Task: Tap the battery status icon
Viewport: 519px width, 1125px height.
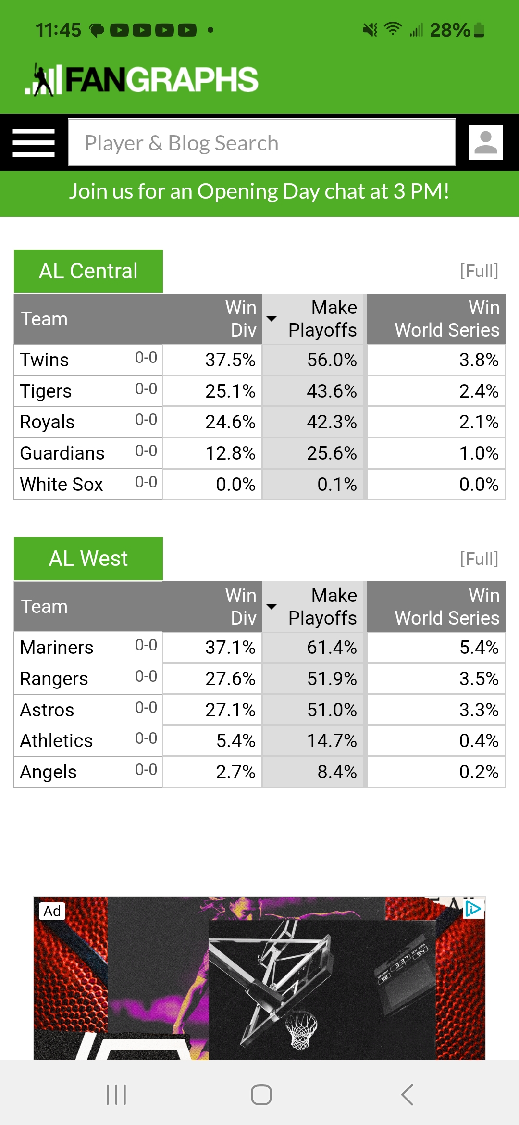Action: click(x=479, y=30)
